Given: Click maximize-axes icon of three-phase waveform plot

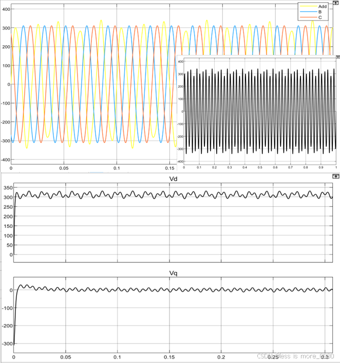Looking at the screenshot, I should click(335, 3).
